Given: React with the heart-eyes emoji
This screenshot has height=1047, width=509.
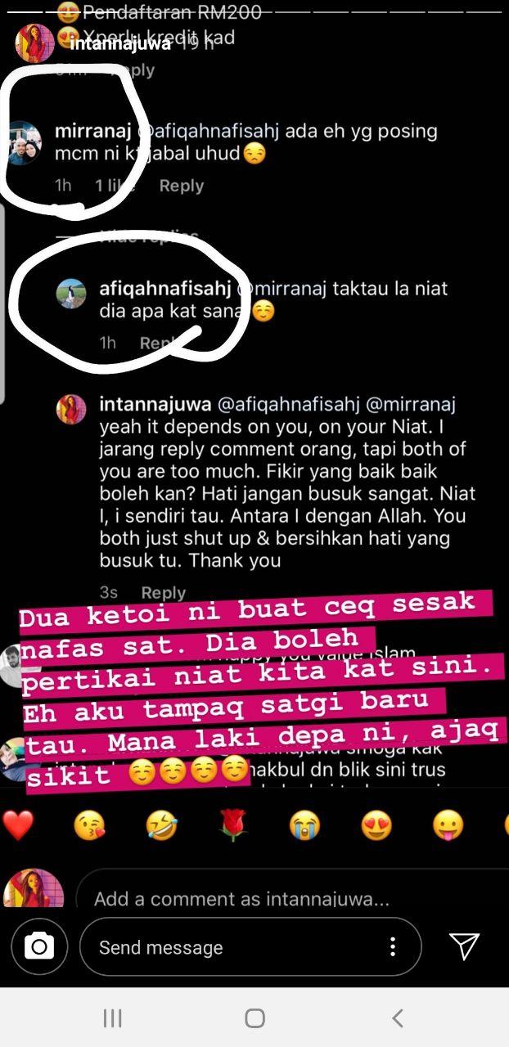Looking at the screenshot, I should click(x=376, y=826).
